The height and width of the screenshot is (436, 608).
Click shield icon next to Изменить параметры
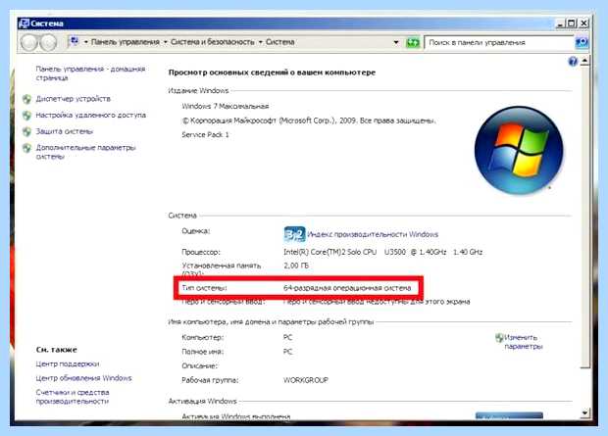click(499, 338)
